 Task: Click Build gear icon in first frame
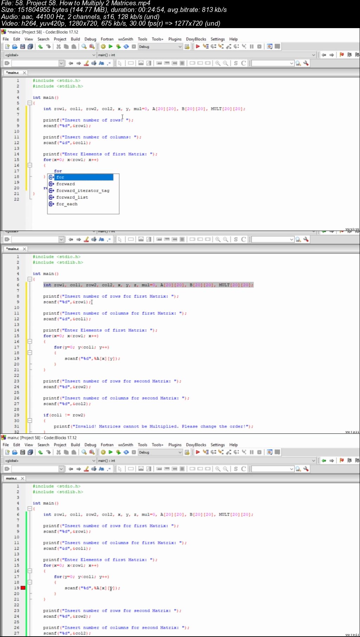click(x=103, y=46)
